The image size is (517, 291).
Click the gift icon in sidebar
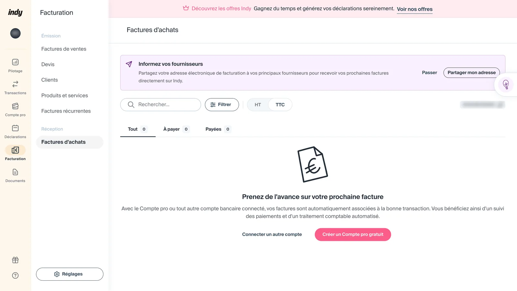[x=15, y=260]
